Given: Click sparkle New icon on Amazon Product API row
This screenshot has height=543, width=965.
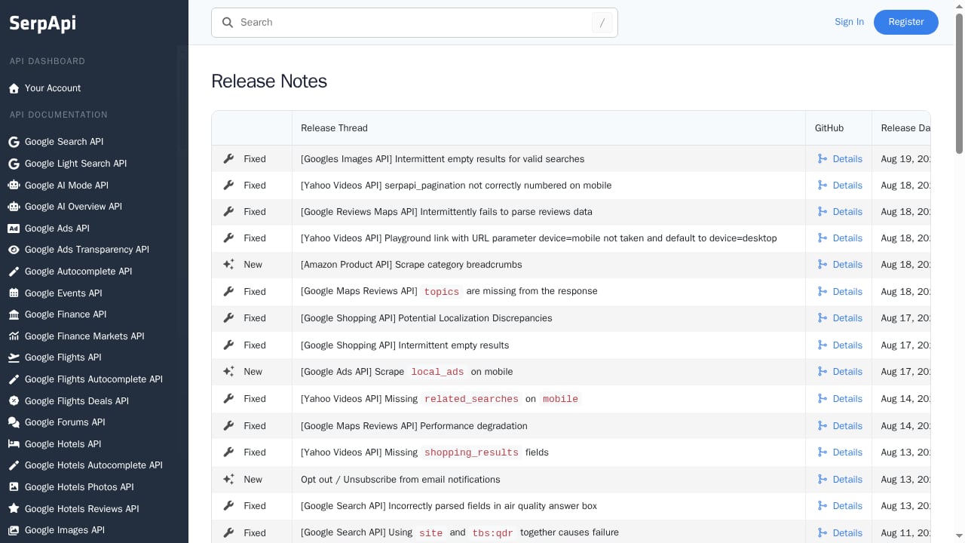Looking at the screenshot, I should tap(228, 265).
